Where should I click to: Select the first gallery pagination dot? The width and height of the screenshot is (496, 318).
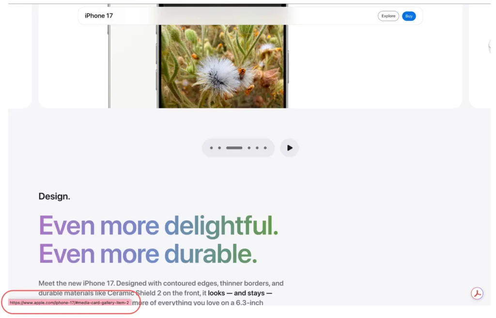[x=211, y=148]
